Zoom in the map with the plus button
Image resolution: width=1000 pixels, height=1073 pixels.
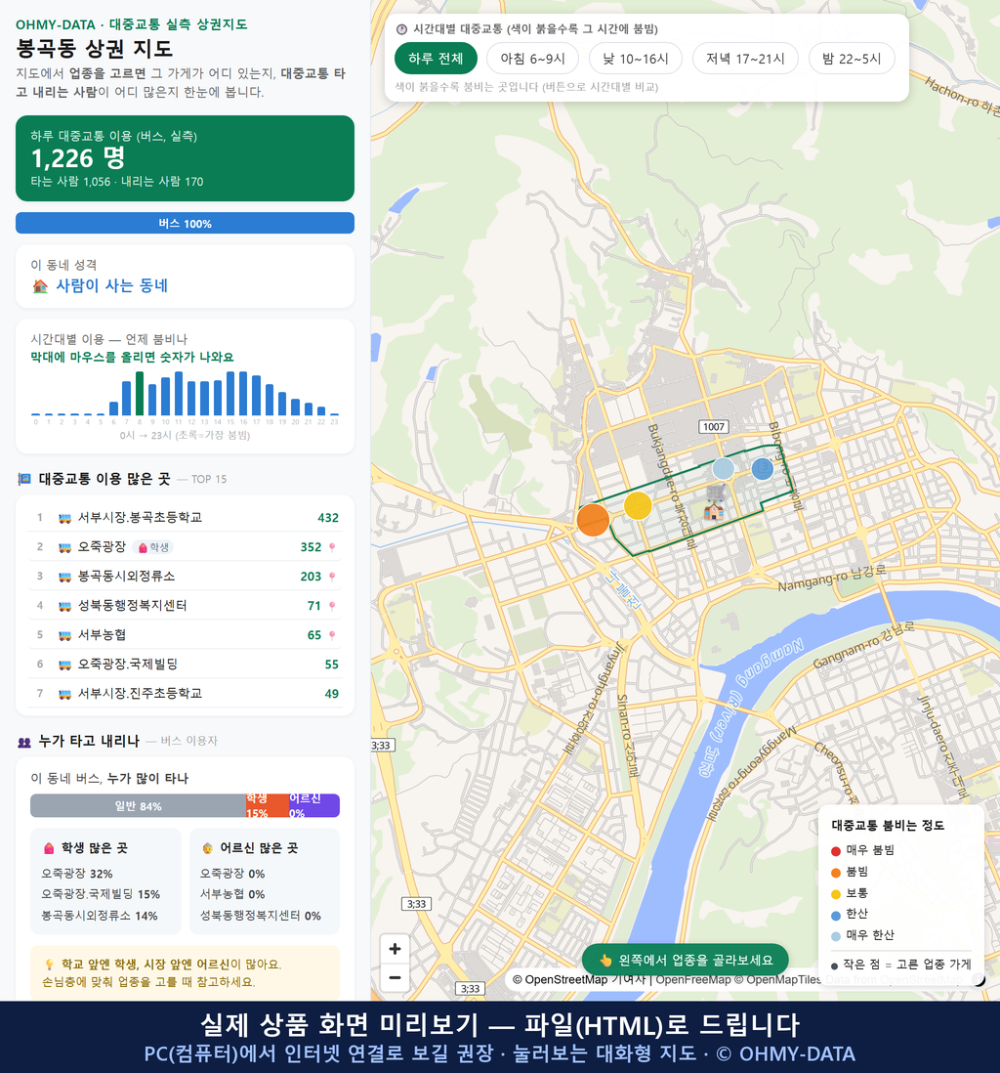[395, 949]
